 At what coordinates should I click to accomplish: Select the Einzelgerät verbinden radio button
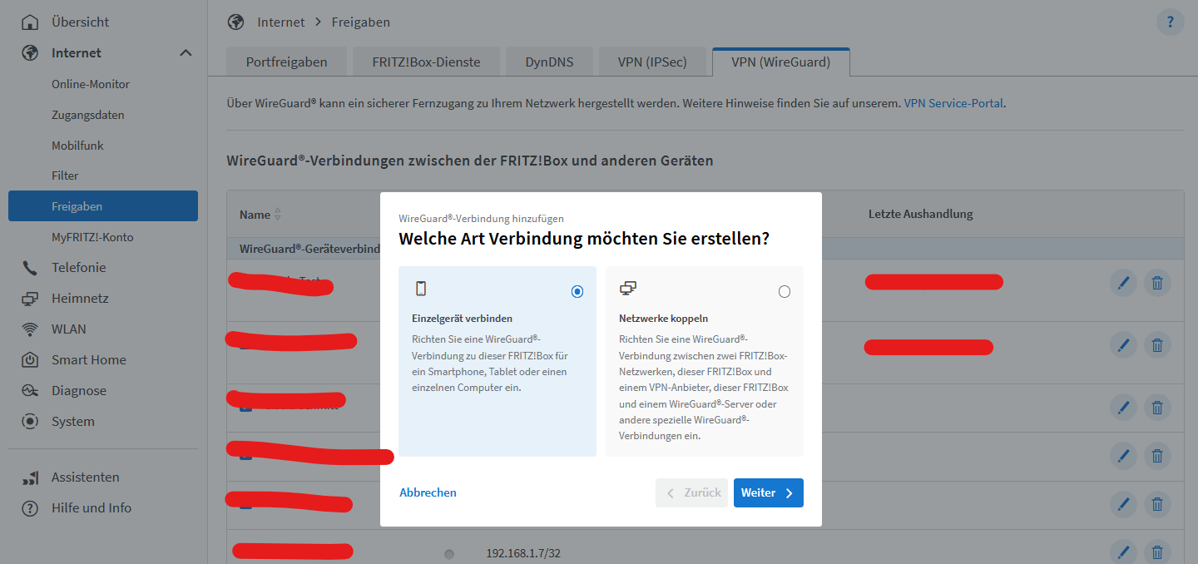click(577, 292)
